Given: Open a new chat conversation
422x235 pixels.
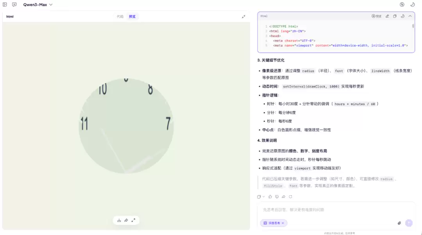Looking at the screenshot, I should pos(14,4).
